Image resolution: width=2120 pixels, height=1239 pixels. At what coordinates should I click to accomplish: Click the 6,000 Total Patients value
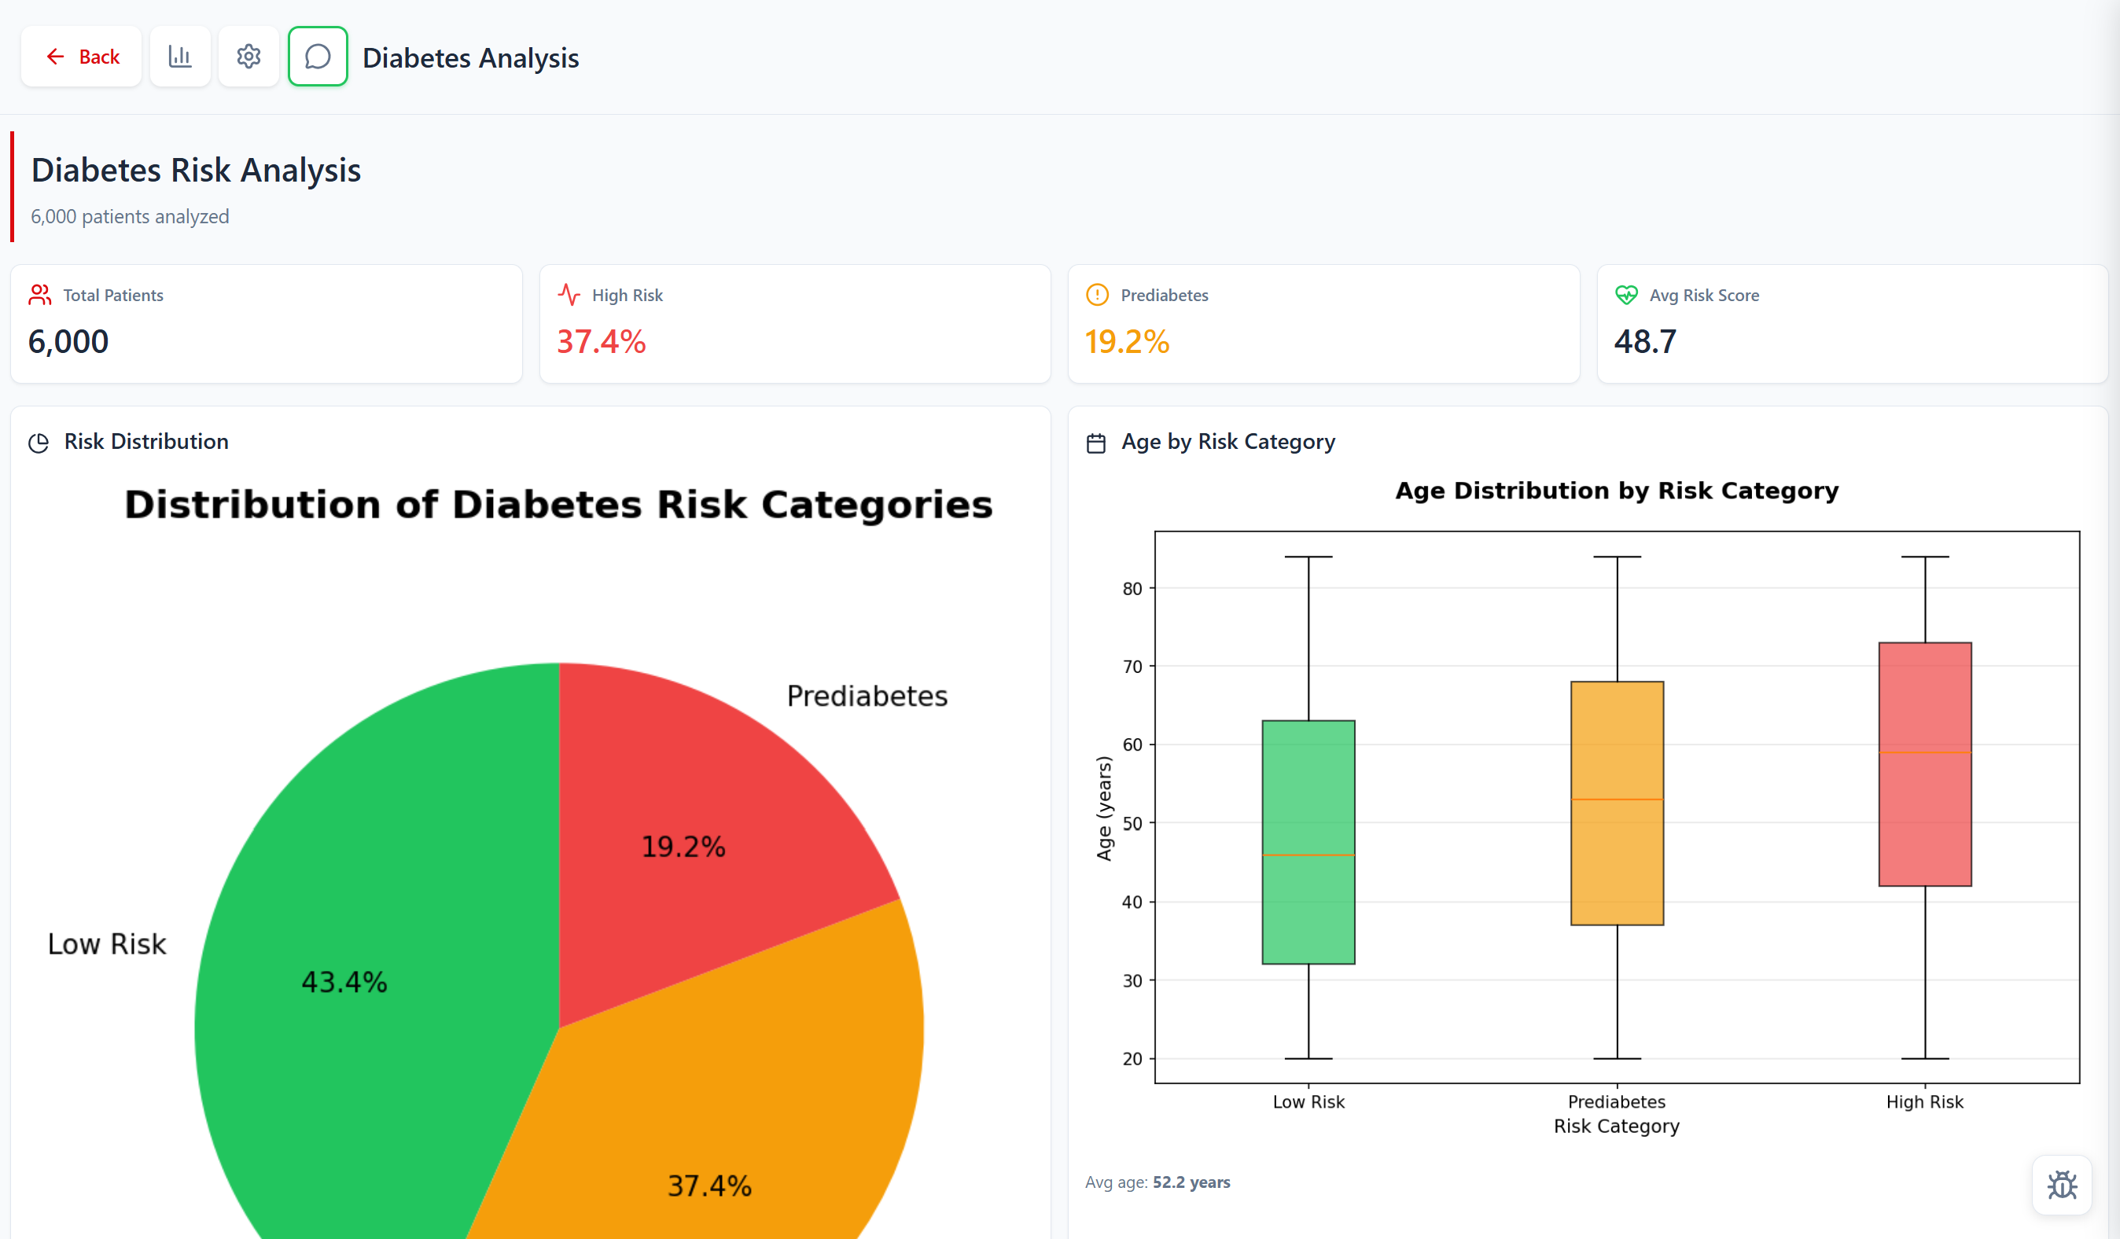click(x=68, y=341)
